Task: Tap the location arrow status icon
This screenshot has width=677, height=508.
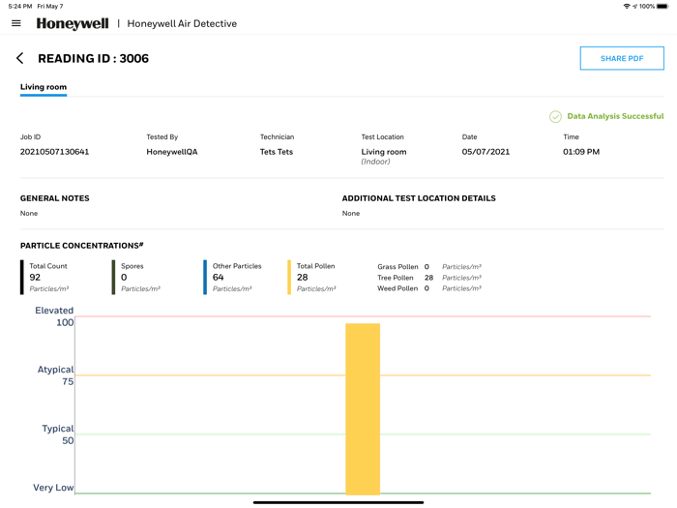Action: 634,6
